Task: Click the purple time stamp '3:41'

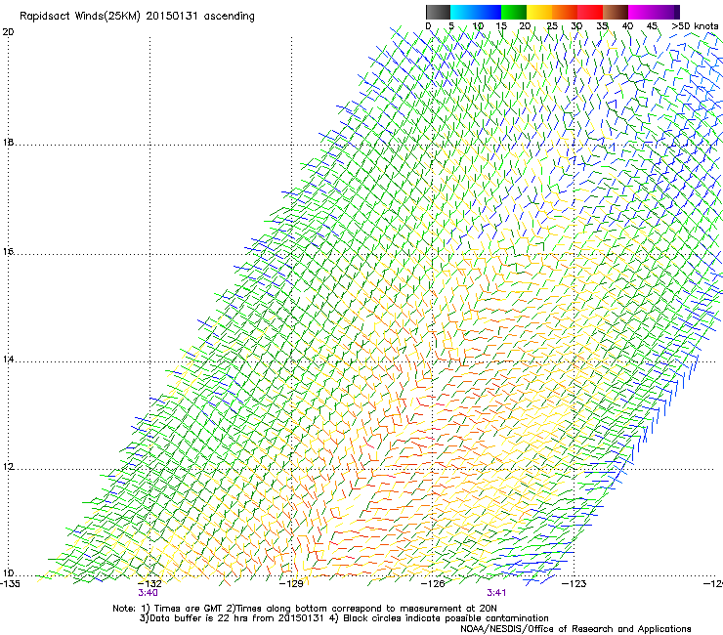Action: click(496, 593)
